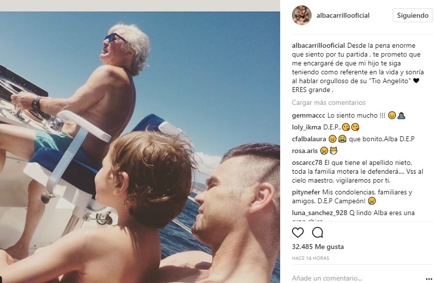Open luna_sanchez_928's profile
This screenshot has height=283, width=434.
319,213
